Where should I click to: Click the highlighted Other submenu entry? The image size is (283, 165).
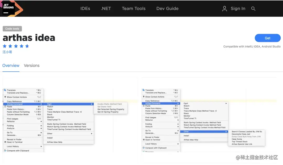pos(204,132)
